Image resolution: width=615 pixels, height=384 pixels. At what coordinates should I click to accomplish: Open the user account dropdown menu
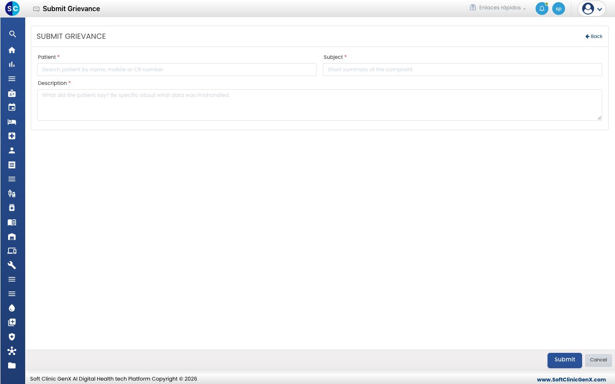point(592,9)
